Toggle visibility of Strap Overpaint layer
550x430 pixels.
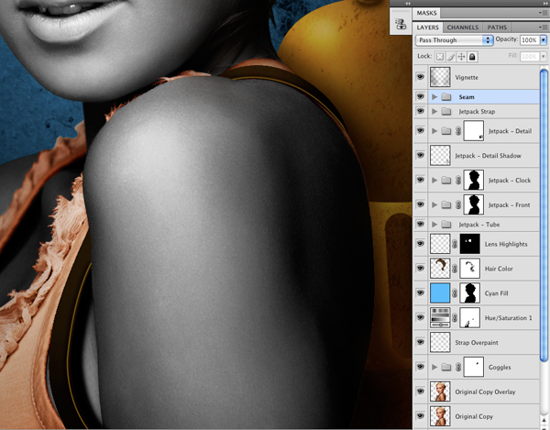coord(420,342)
